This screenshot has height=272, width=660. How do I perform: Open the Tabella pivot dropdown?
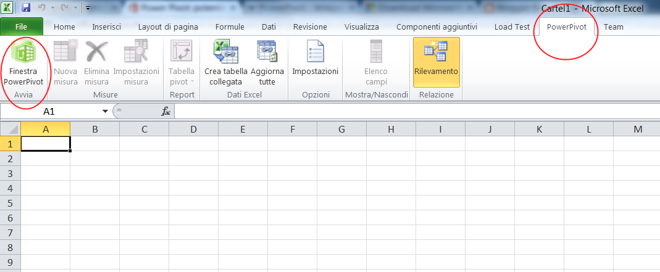pos(182,63)
